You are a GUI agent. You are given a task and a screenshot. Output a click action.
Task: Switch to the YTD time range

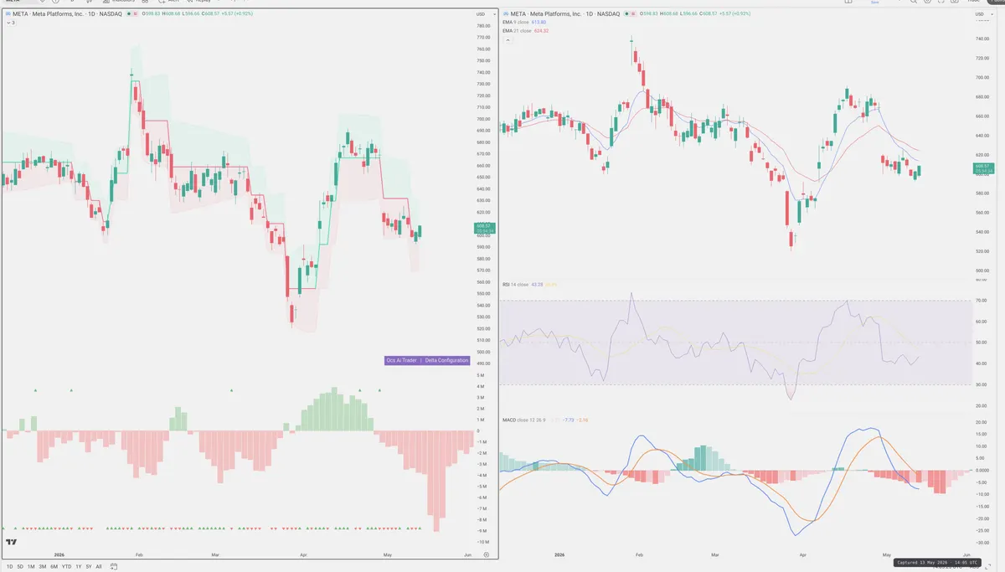[x=66, y=566]
